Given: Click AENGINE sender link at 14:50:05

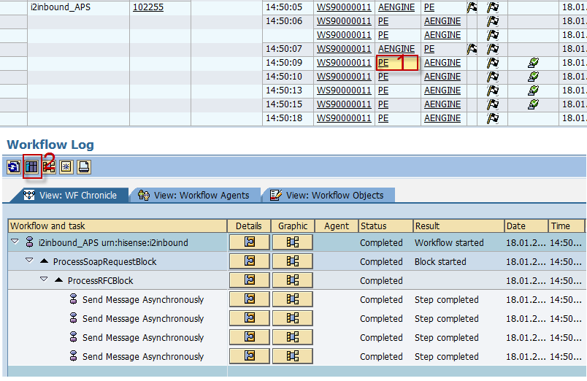Looking at the screenshot, I should tap(396, 7).
